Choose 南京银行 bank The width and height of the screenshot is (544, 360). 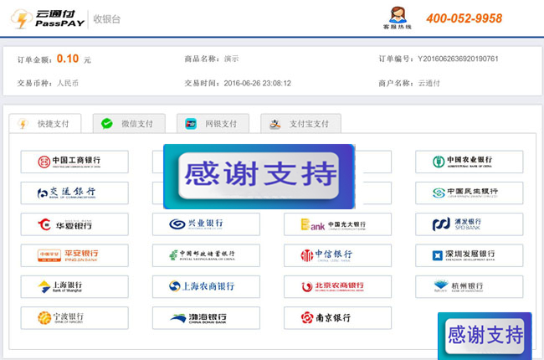pyautogui.click(x=337, y=318)
